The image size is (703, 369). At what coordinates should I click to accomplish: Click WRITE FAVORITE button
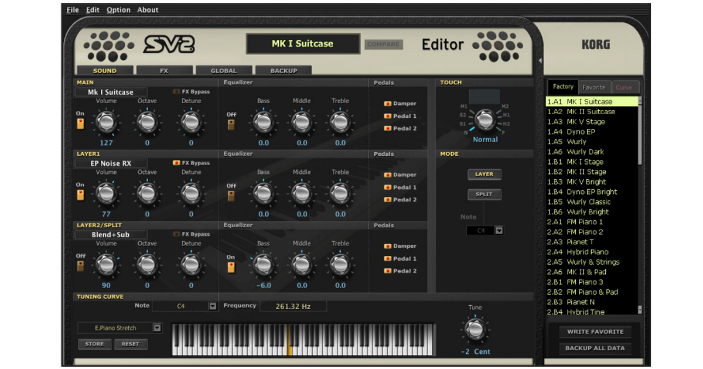[x=595, y=332]
